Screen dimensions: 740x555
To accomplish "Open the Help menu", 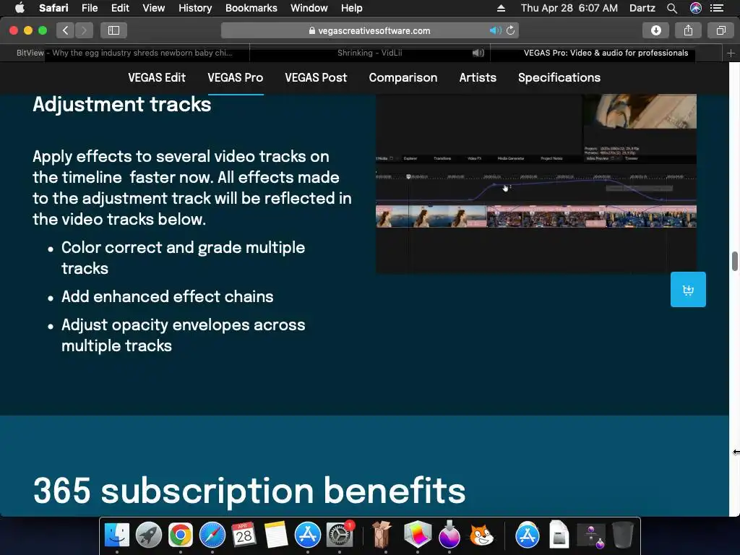I will tap(352, 8).
